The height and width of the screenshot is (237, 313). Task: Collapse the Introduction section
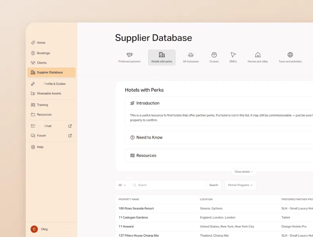pos(219,103)
